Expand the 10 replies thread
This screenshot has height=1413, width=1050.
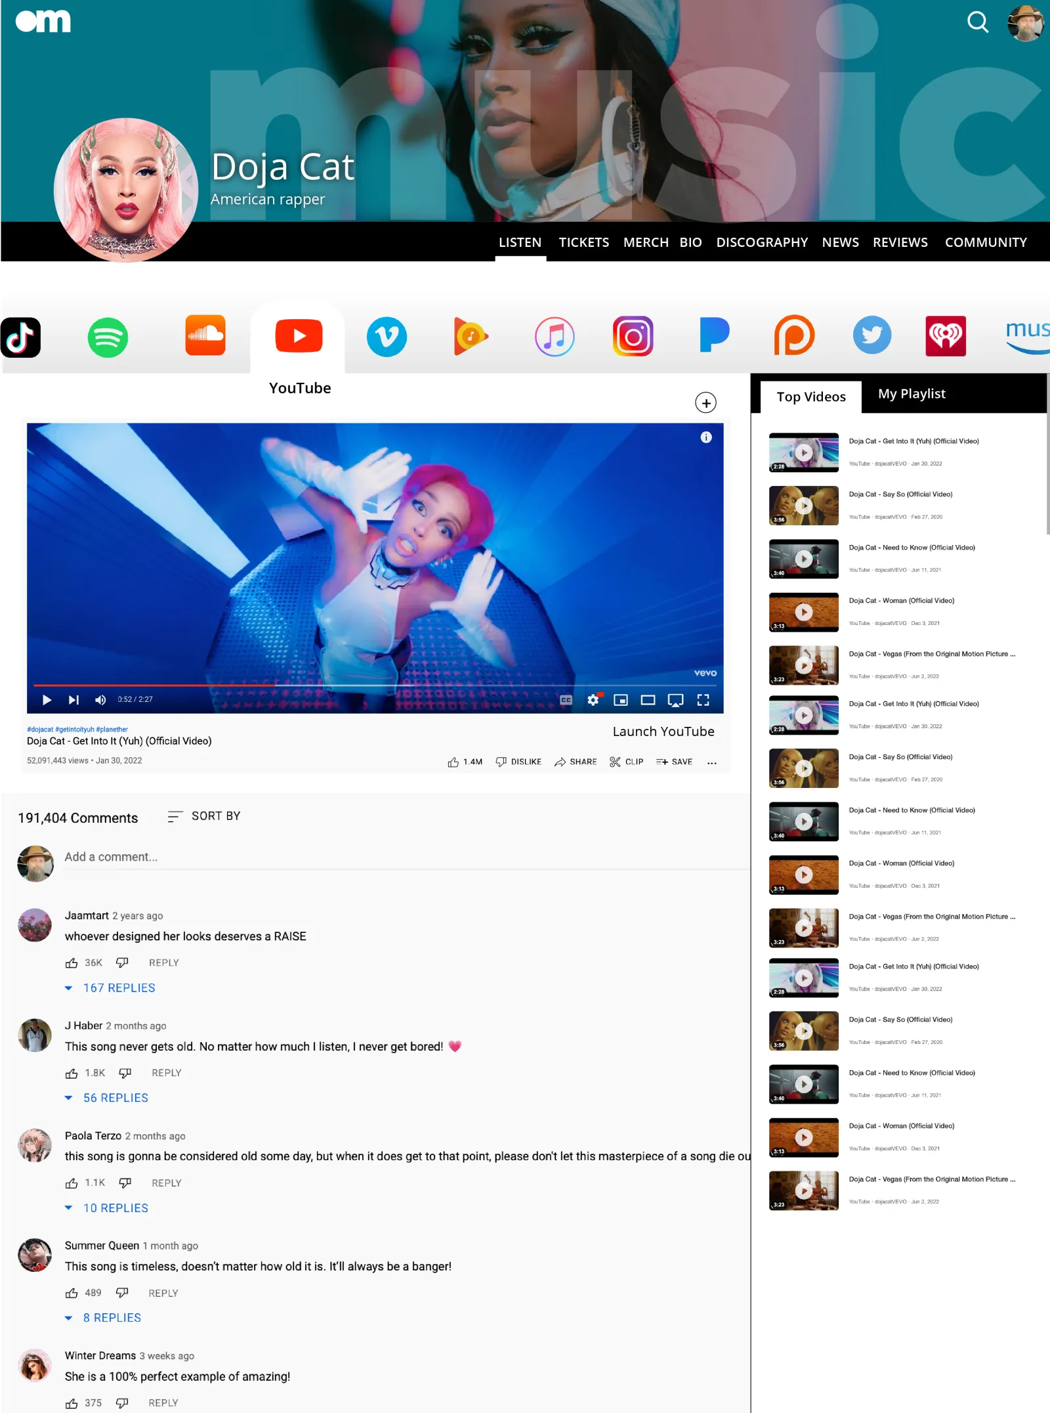pyautogui.click(x=106, y=1208)
